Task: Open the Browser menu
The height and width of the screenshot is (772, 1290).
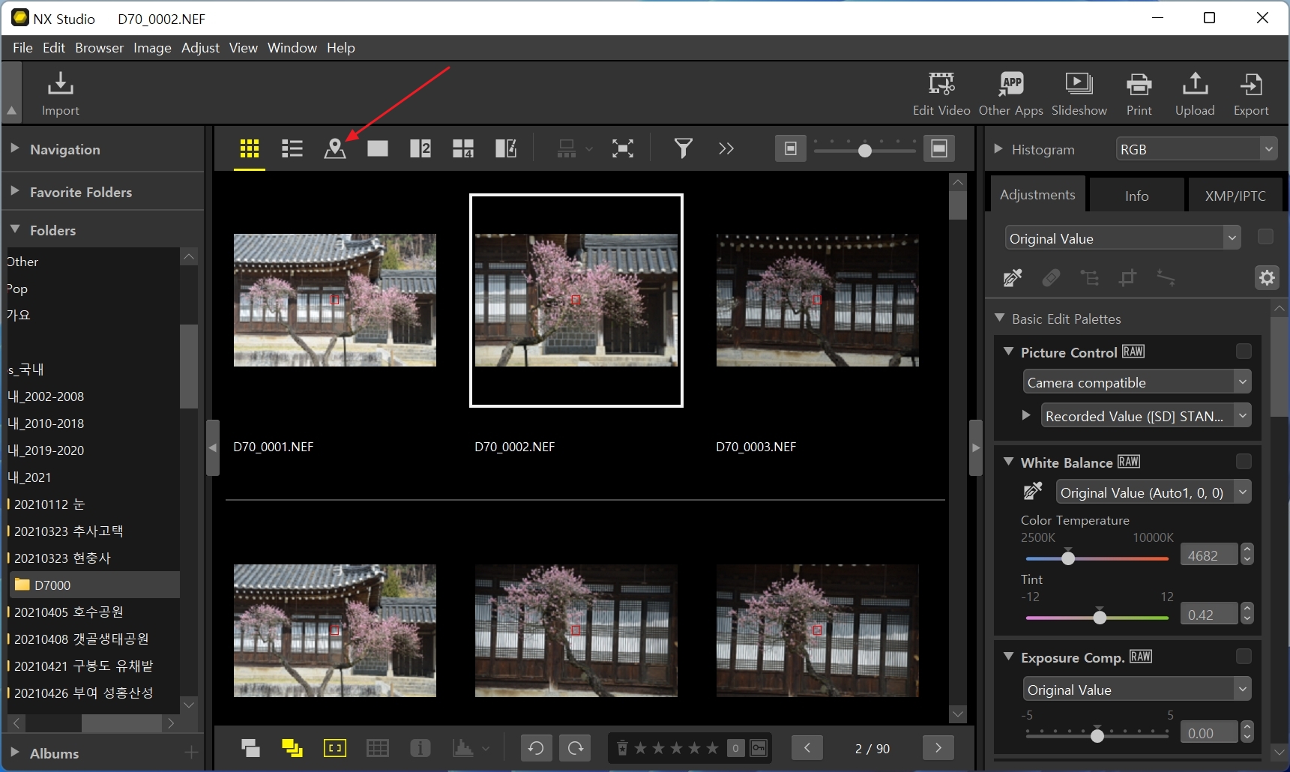Action: click(x=99, y=47)
